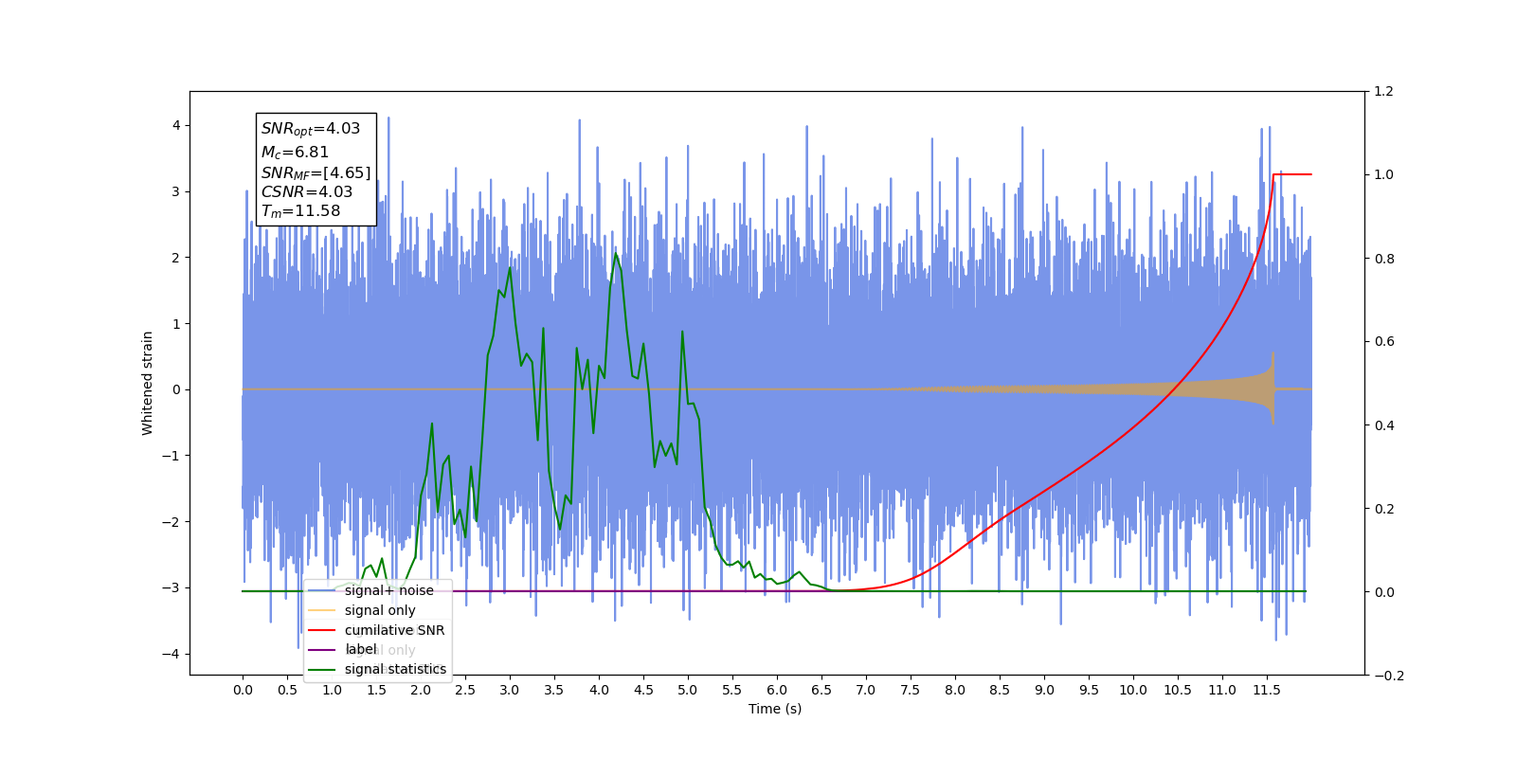Click the right y-axis tick label 0.6
This screenshot has height=758, width=1516.
[1384, 341]
